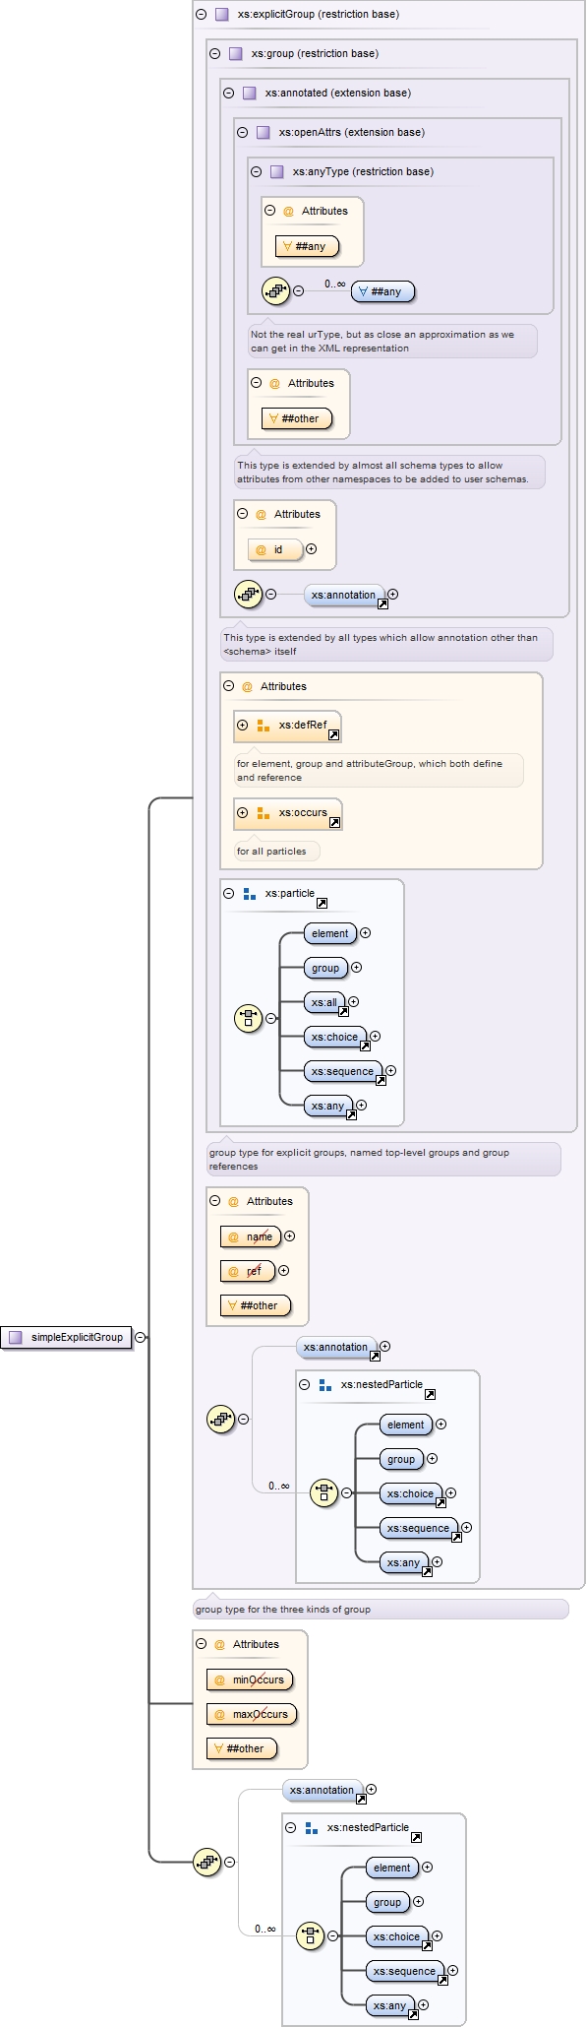
Task: Select the minOccurs prohibited attribute
Action: click(x=250, y=1679)
